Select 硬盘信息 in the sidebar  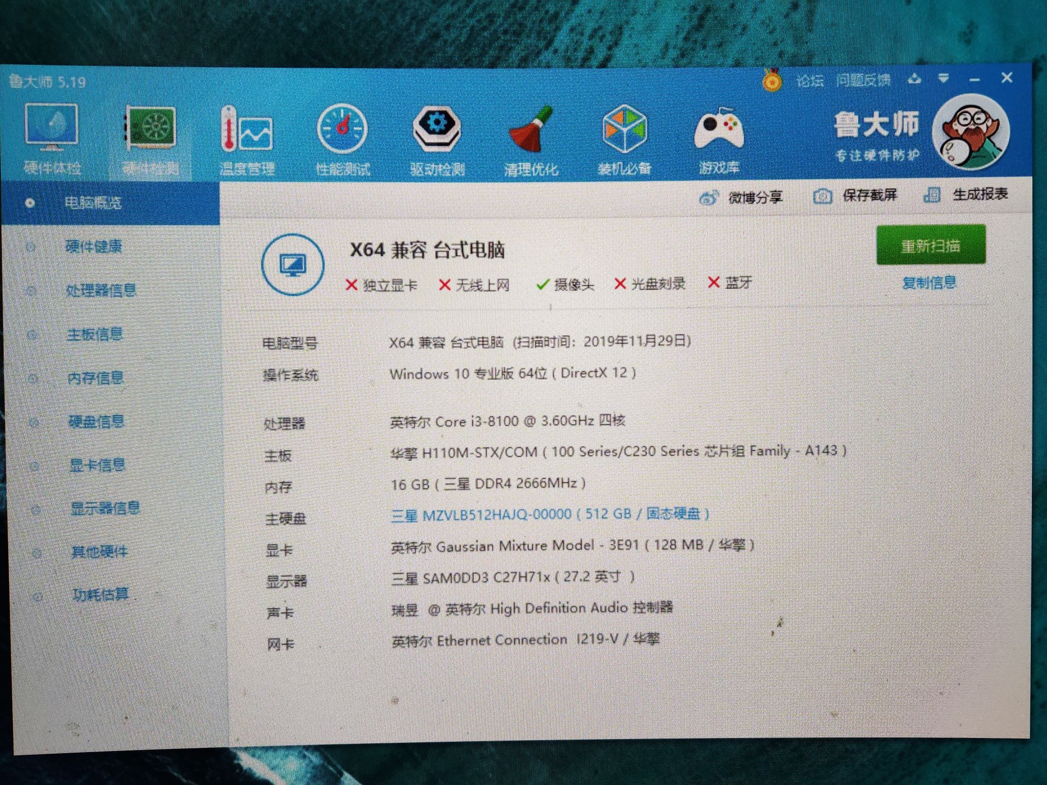96,421
